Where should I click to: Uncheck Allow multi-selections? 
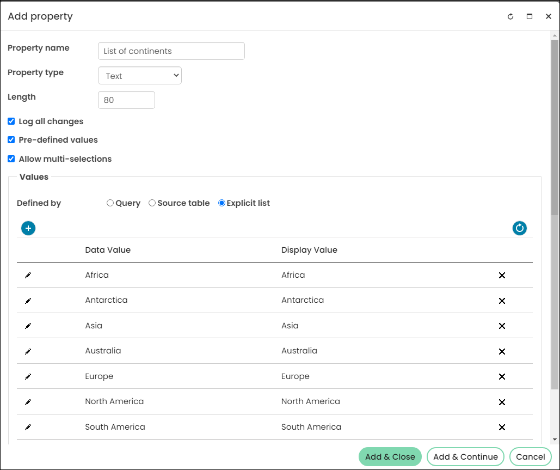(11, 158)
